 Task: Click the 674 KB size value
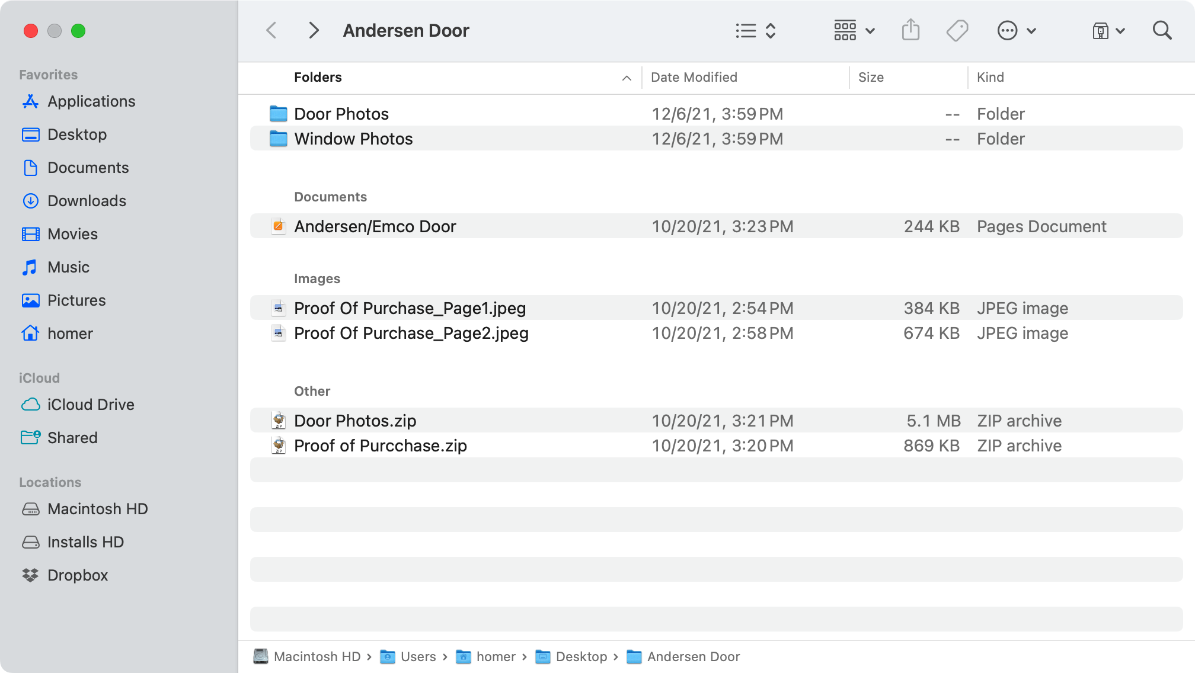click(931, 333)
